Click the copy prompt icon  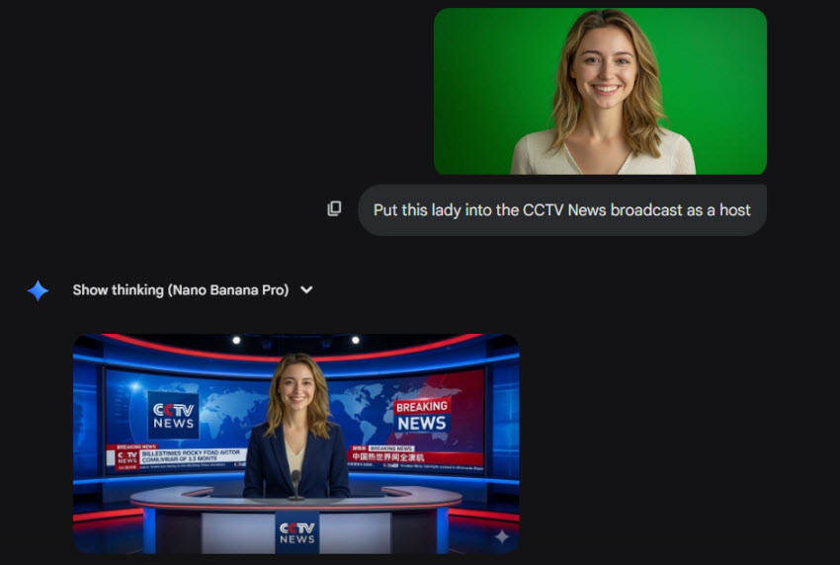(x=334, y=208)
